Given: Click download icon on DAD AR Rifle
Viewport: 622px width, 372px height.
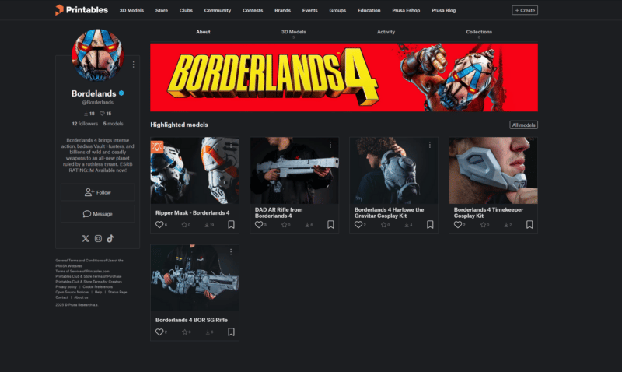Looking at the screenshot, I should tap(307, 225).
